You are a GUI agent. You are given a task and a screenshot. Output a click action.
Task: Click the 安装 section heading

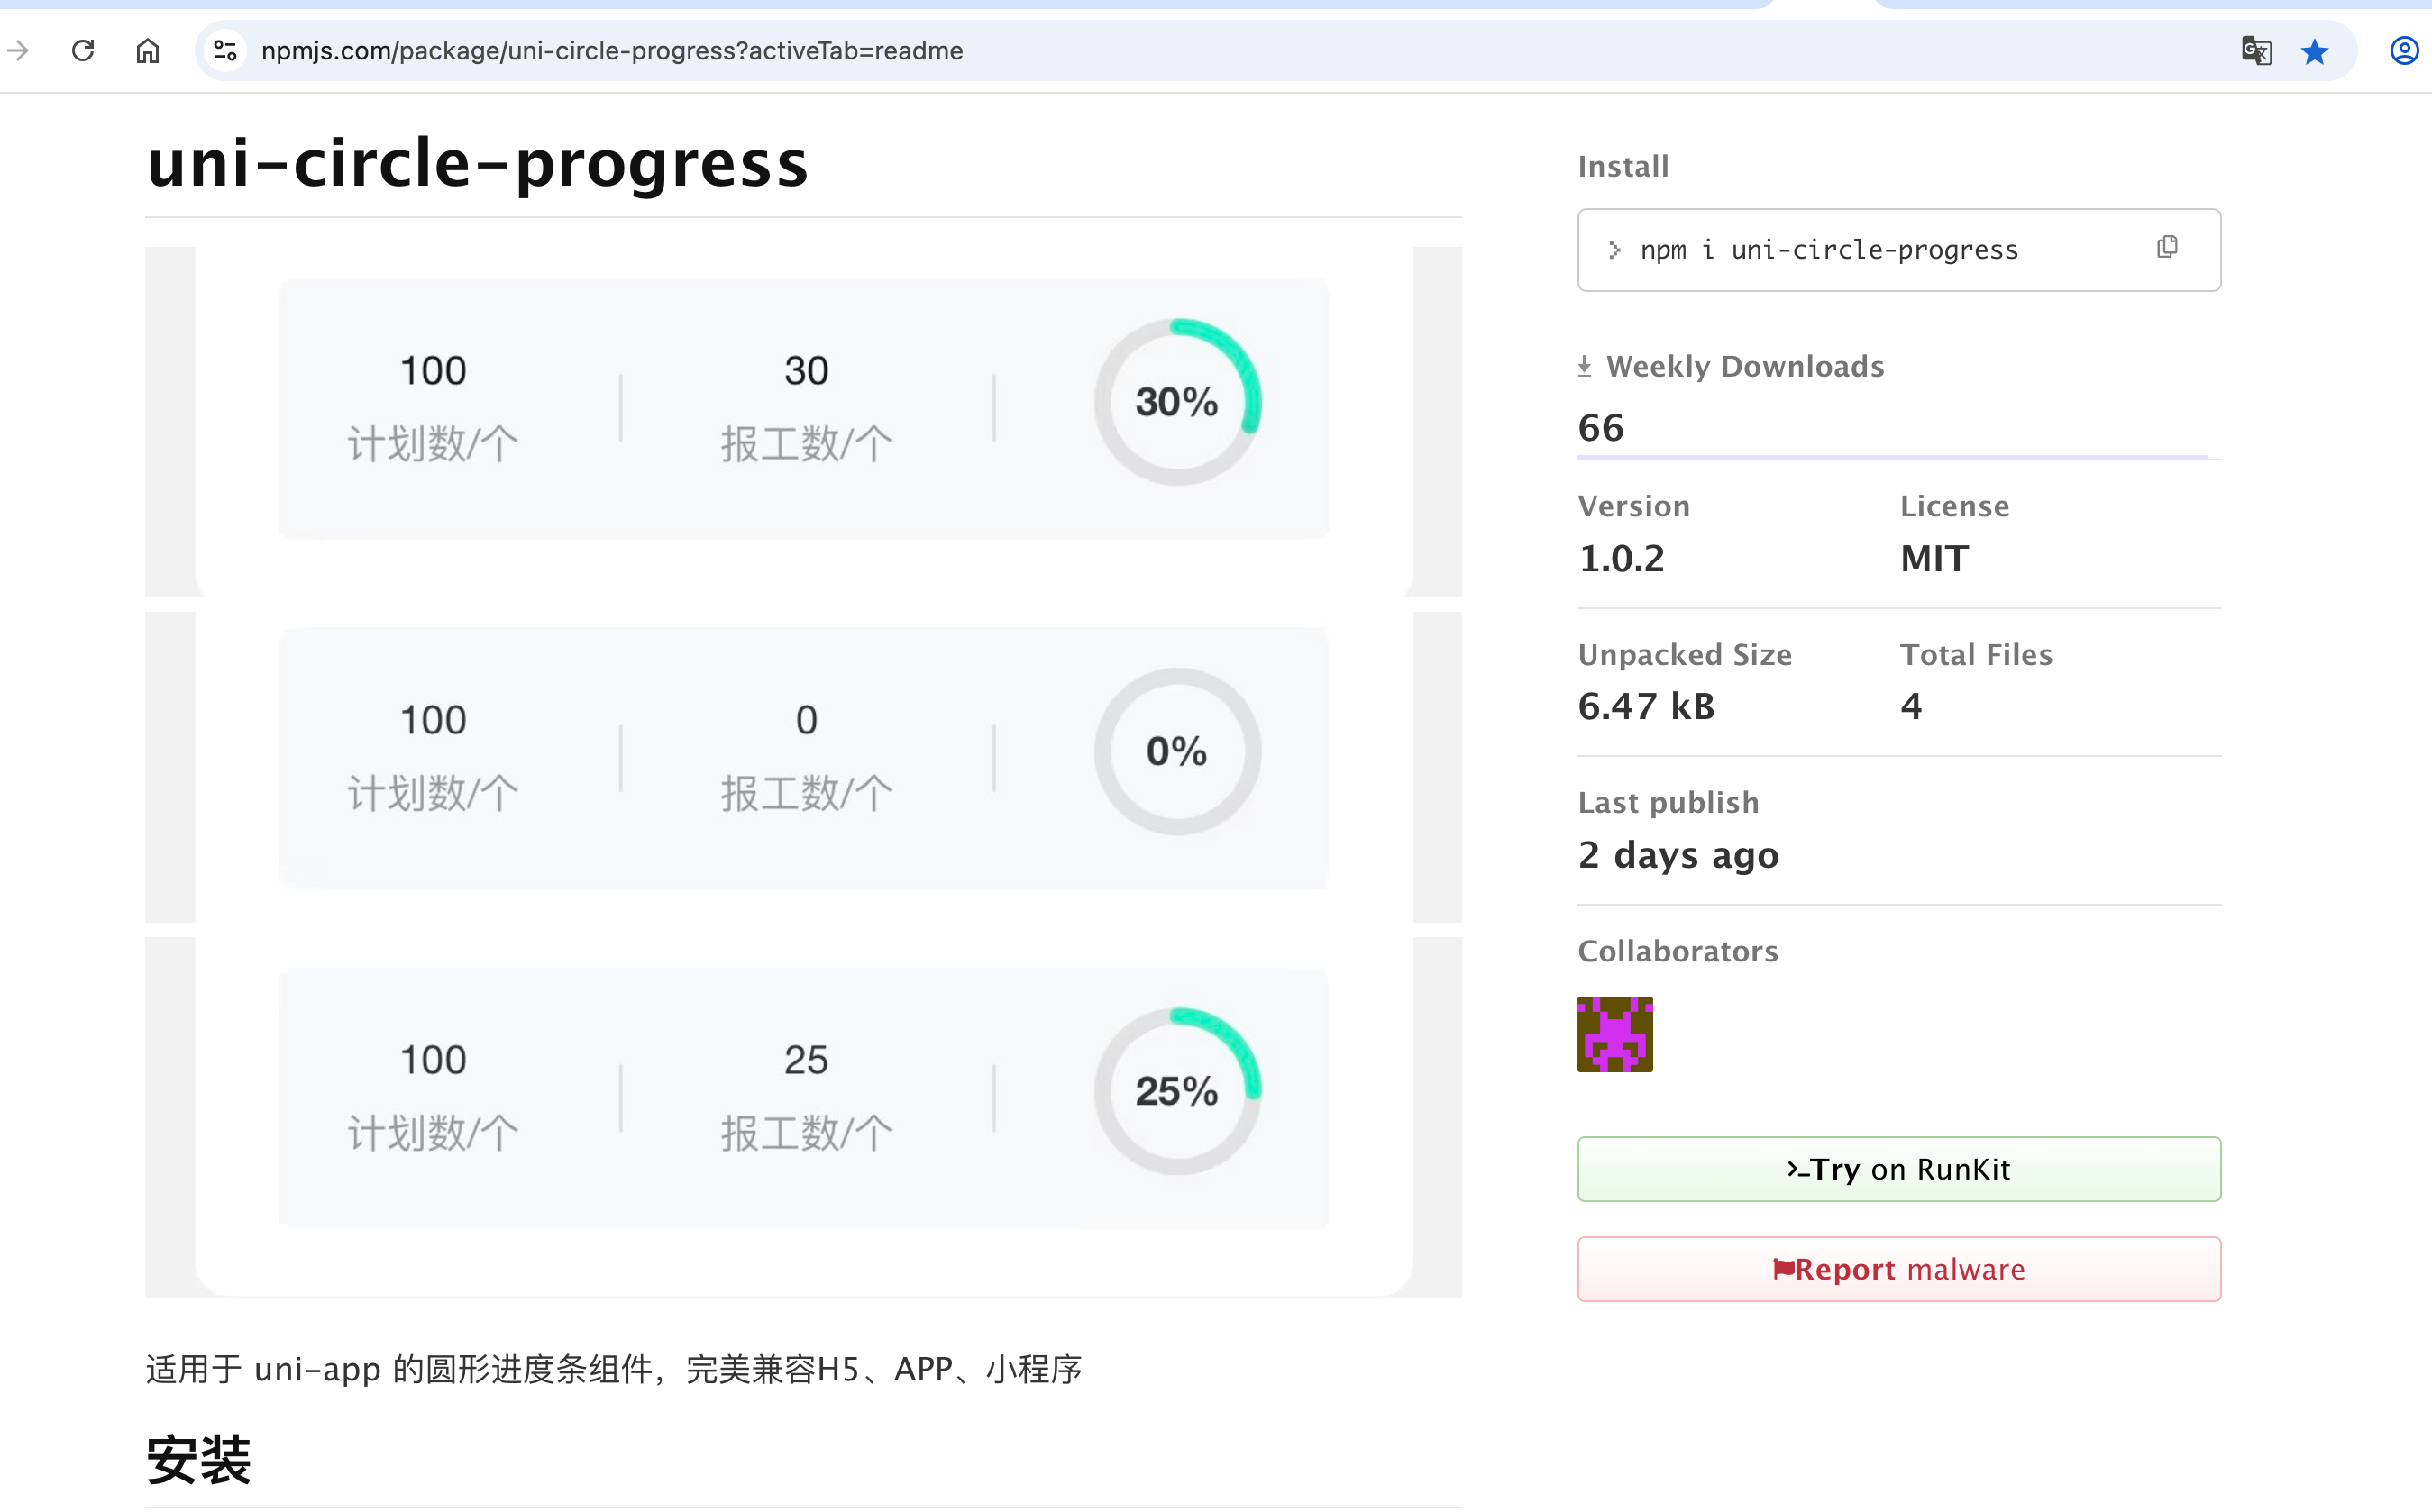[198, 1459]
